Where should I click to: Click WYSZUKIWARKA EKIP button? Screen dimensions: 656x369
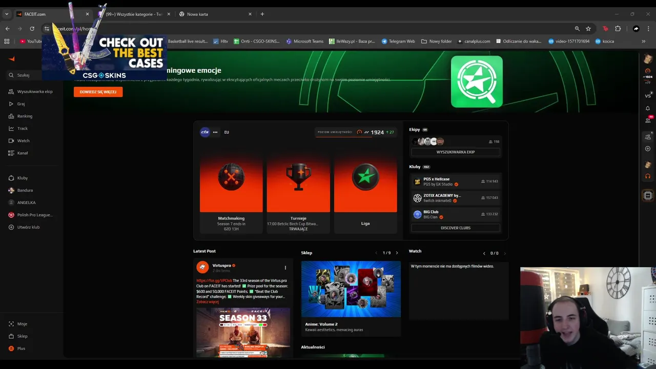(x=456, y=152)
